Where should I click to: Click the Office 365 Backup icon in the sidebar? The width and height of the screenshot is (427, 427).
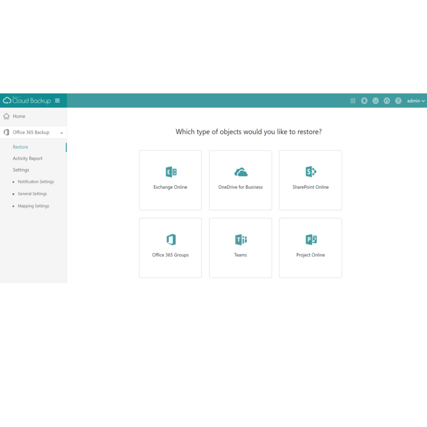(6, 132)
